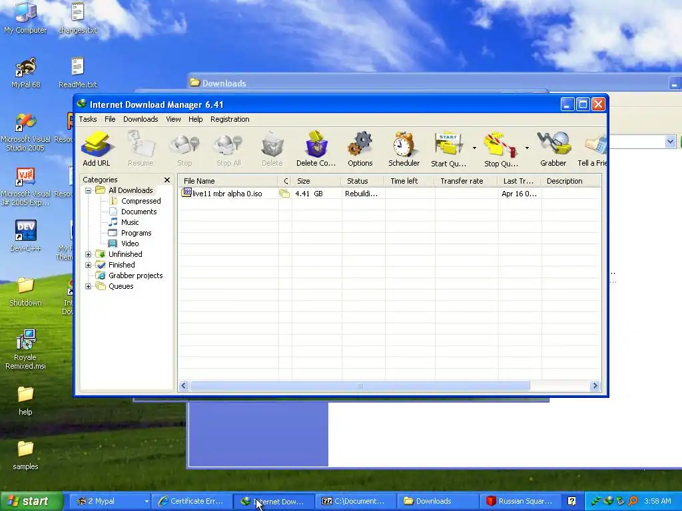Screen dimensions: 682x511
Task: Select the All Downloads category
Action: (131, 190)
